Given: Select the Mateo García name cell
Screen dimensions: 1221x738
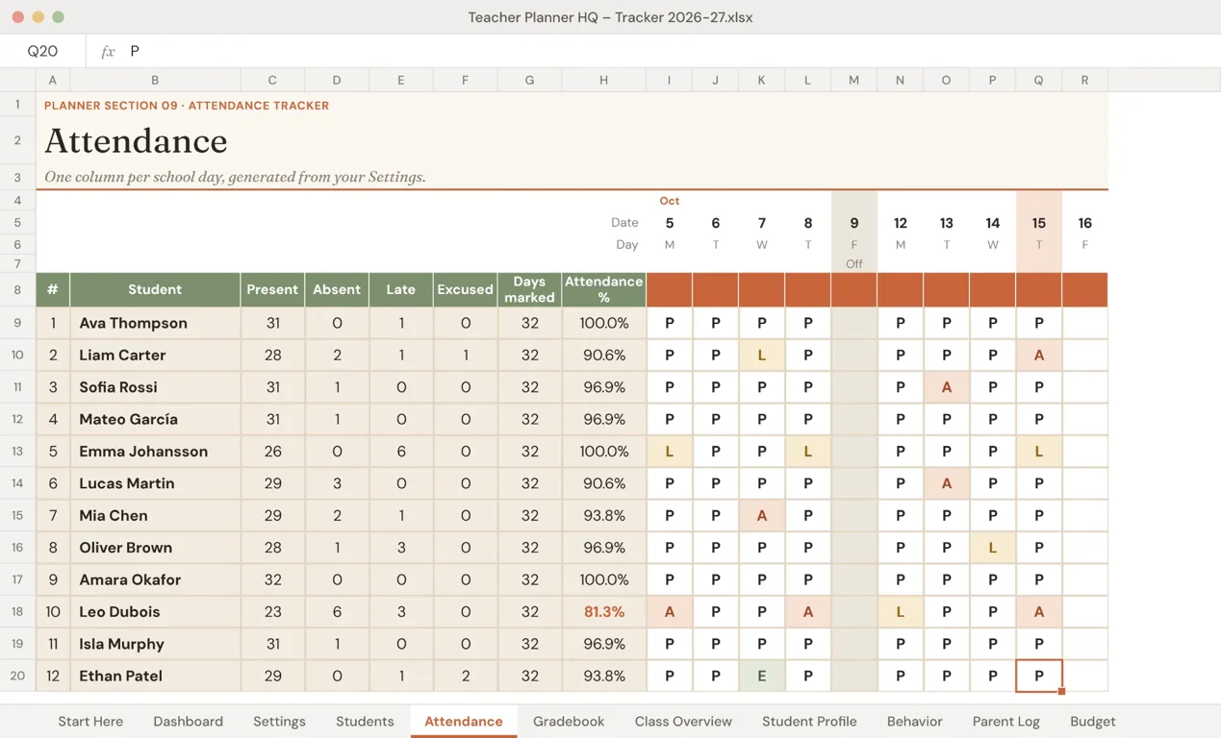Looking at the screenshot, I should (x=155, y=419).
